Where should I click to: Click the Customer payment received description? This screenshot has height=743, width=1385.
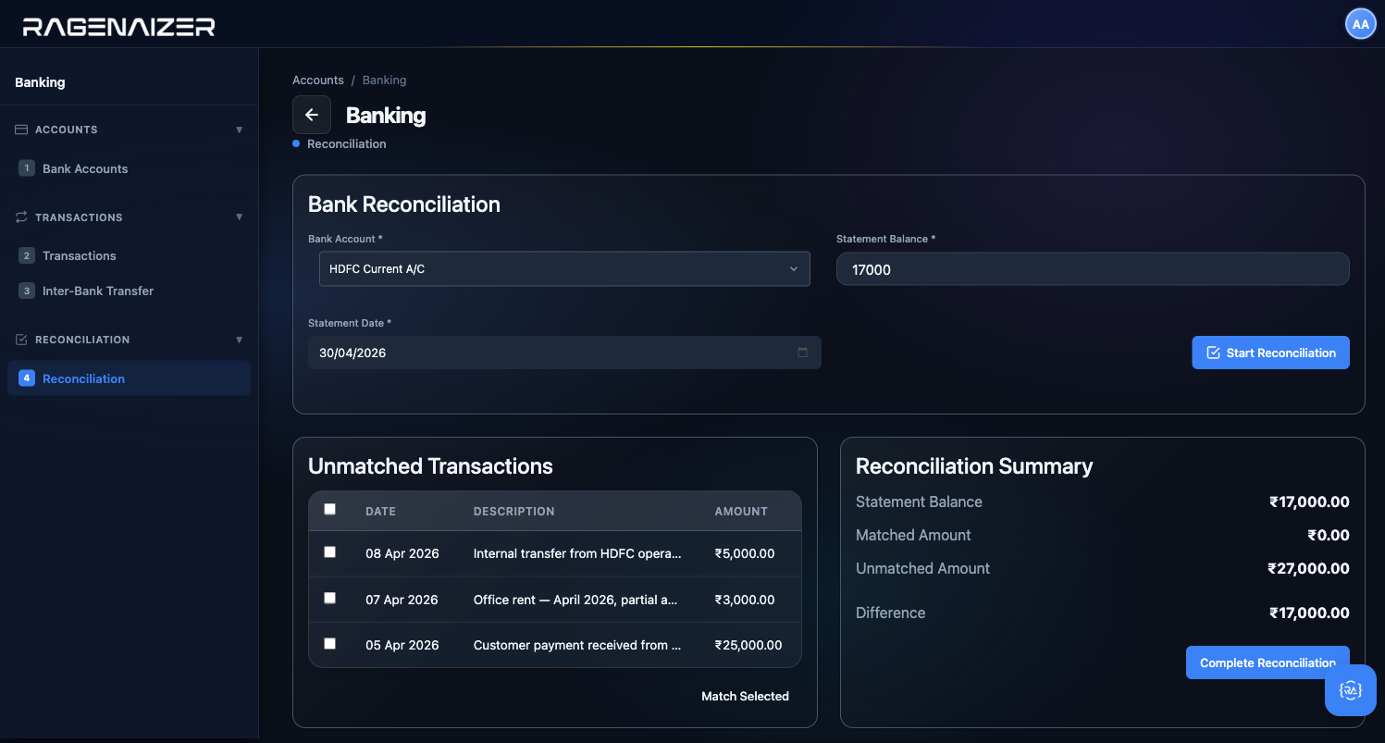[x=577, y=645]
